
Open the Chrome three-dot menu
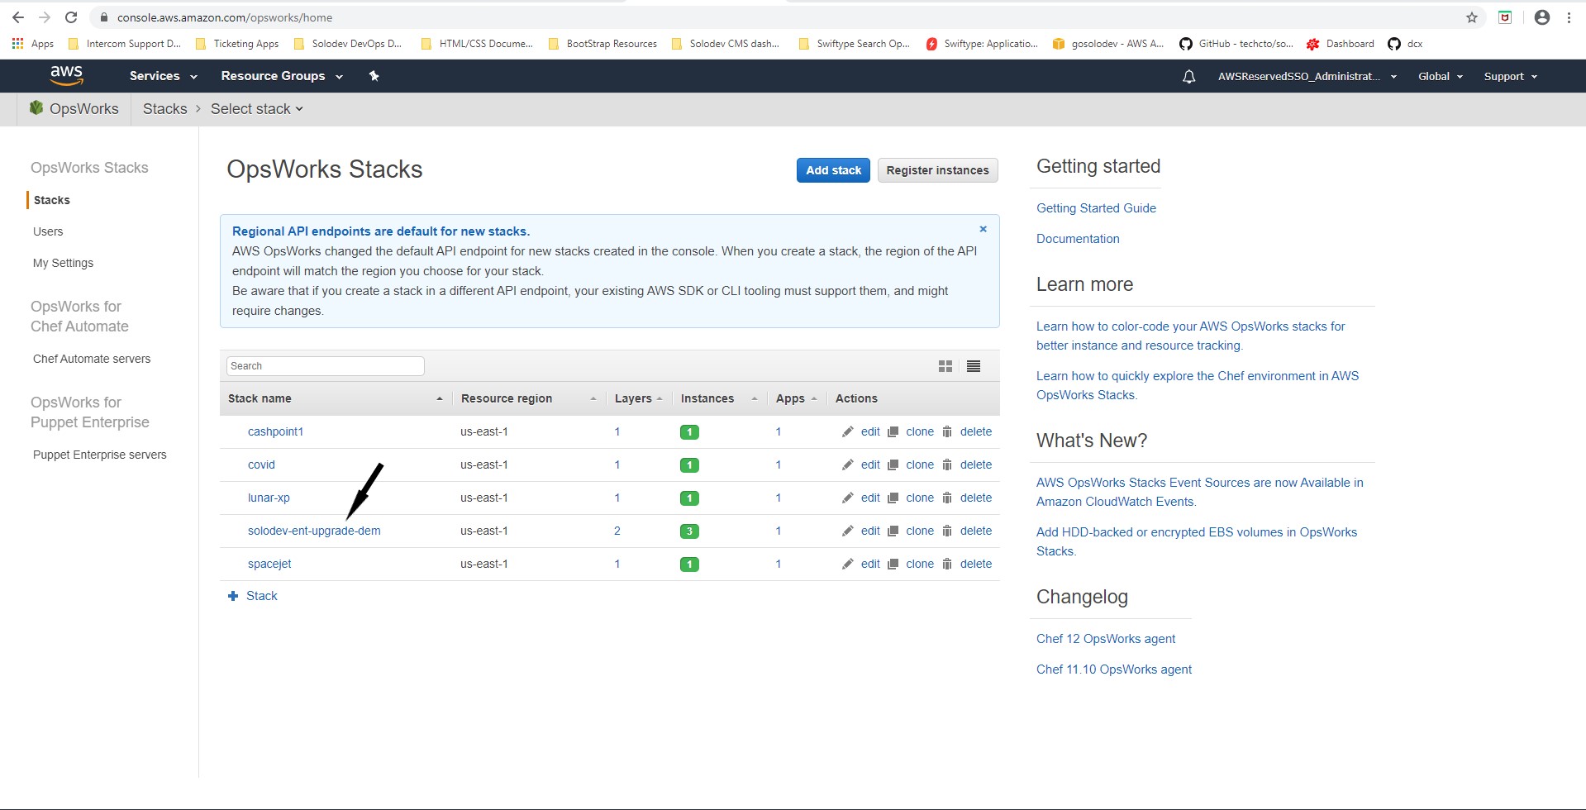pyautogui.click(x=1569, y=17)
